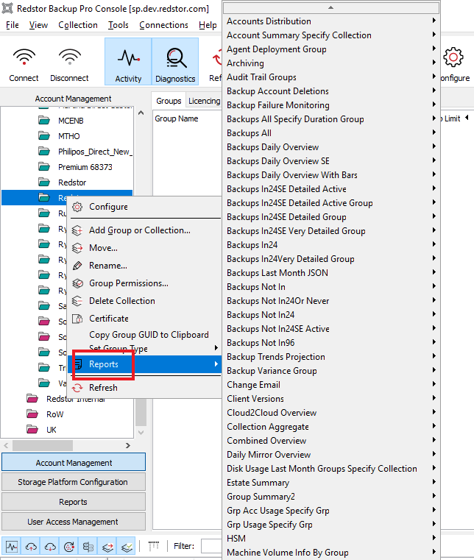The image size is (474, 560).
Task: Click the gear icon next to Configure menu entry
Action: pyautogui.click(x=77, y=207)
